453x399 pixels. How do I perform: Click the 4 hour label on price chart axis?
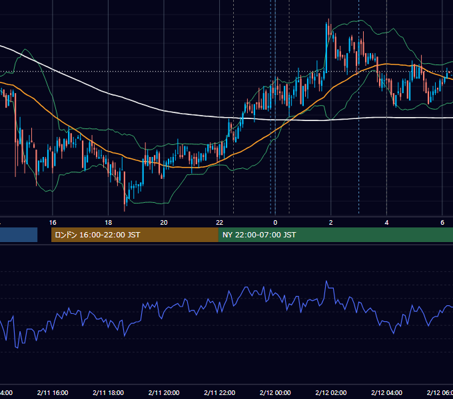click(x=386, y=223)
